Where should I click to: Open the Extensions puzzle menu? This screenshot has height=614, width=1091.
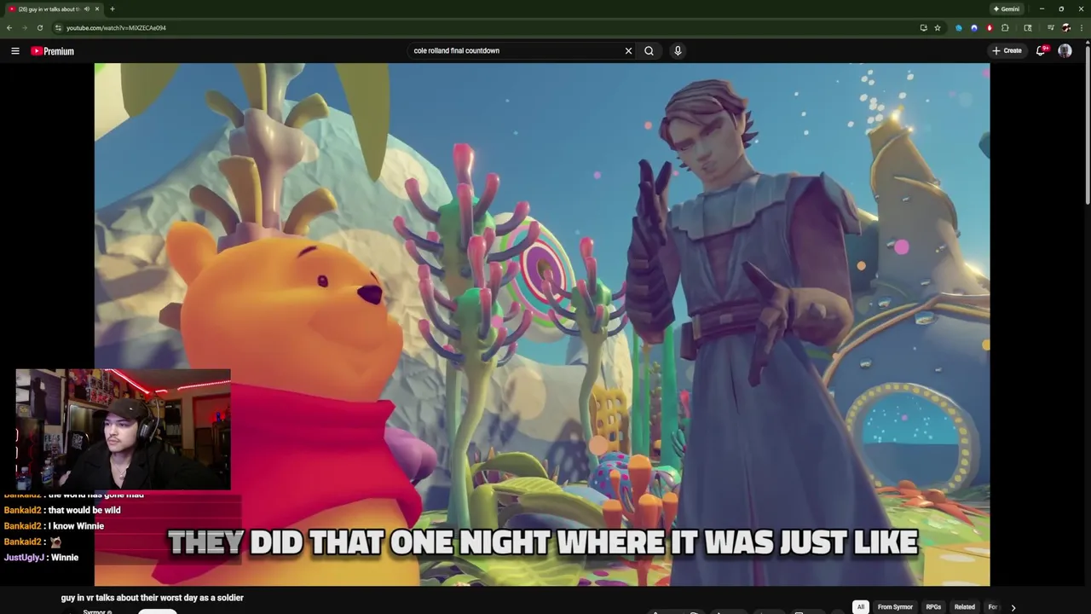1005,27
